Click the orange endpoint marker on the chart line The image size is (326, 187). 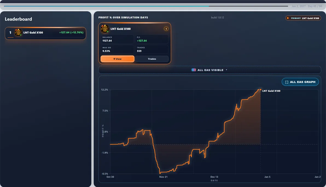coord(261,90)
